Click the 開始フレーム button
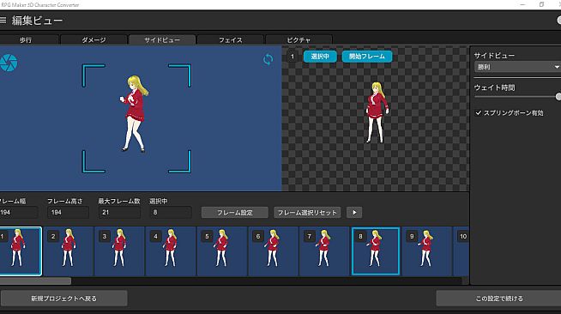 (367, 56)
